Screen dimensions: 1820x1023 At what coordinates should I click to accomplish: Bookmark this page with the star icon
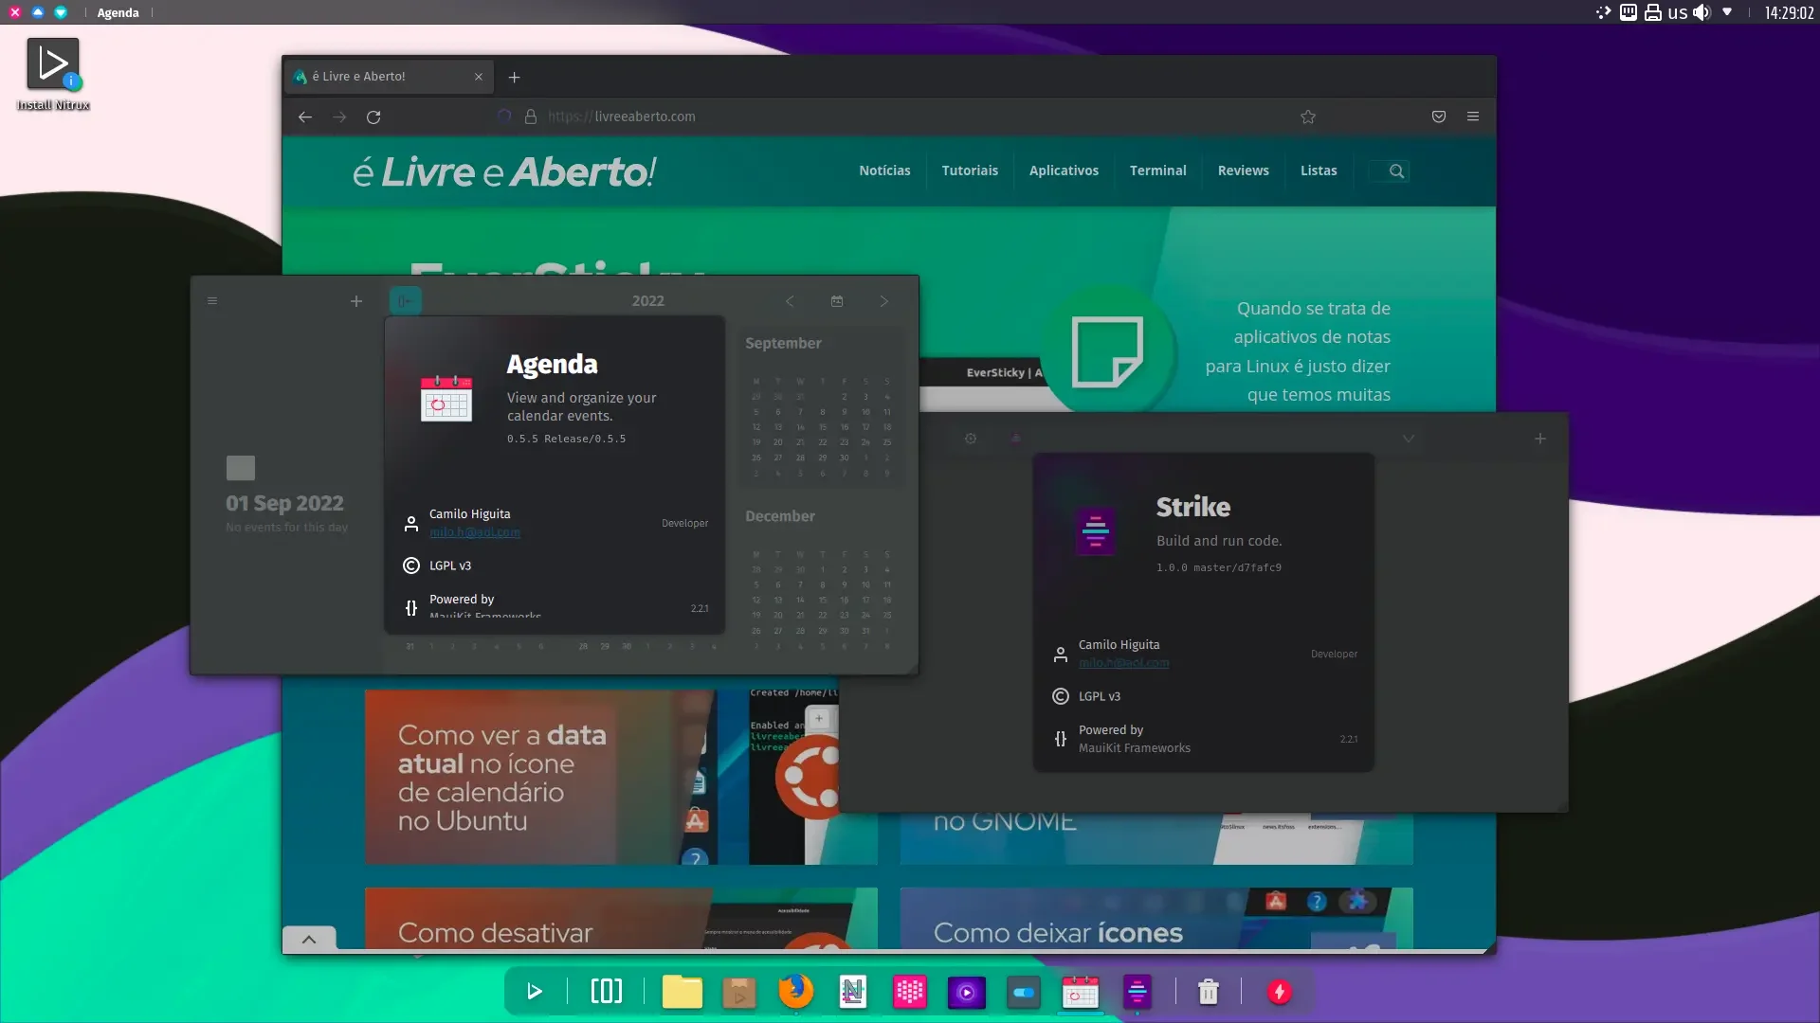[1308, 117]
